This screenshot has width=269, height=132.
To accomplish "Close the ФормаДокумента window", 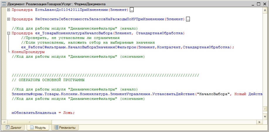I will pos(265,4).
